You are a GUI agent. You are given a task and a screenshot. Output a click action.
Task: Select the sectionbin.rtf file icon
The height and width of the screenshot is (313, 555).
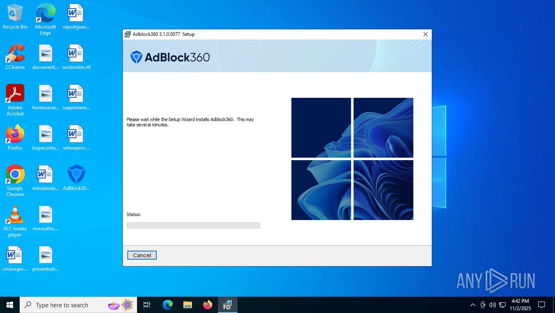(76, 57)
